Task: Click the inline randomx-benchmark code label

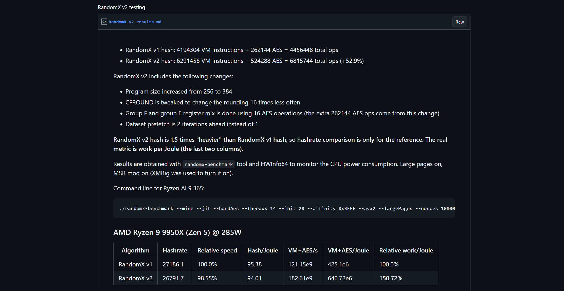Action: pyautogui.click(x=209, y=164)
